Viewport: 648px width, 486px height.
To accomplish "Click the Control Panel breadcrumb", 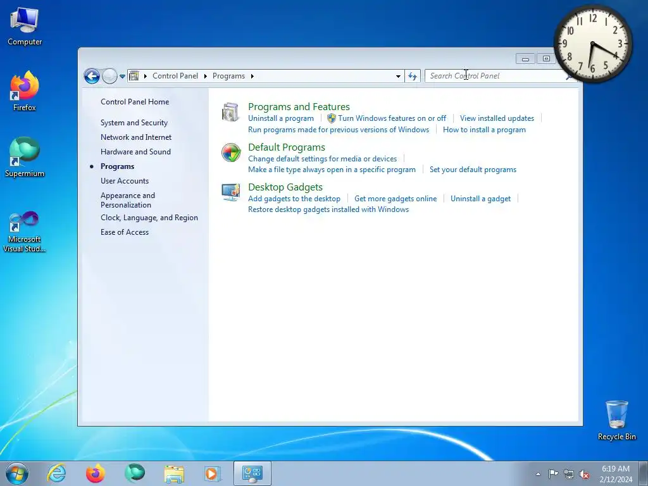I will 175,76.
